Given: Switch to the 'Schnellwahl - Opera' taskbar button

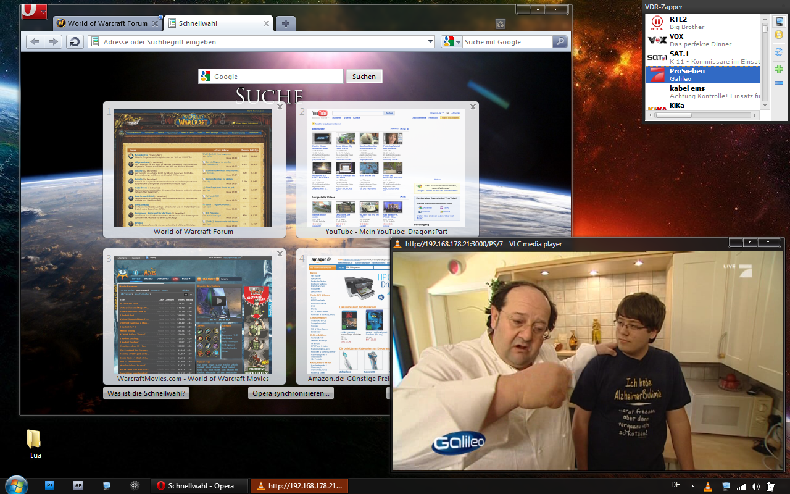Looking at the screenshot, I should (199, 485).
